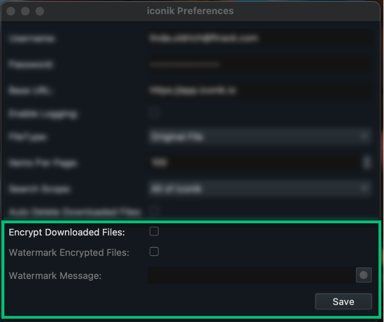Focus the Watermark Message text field
Image resolution: width=384 pixels, height=322 pixels.
(251, 276)
